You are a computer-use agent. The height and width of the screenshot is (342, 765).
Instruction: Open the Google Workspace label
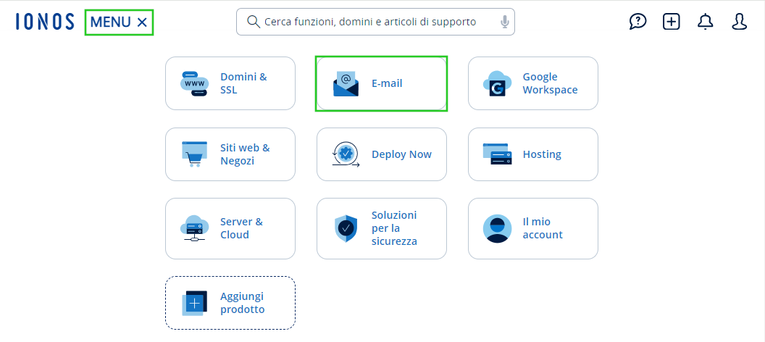551,83
